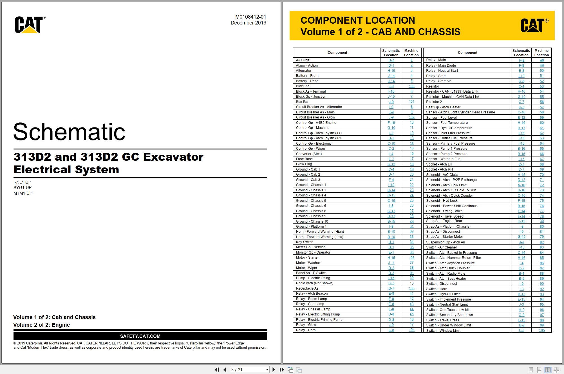
Task: Click schematic link H-15 for Alternator
Action: point(391,71)
